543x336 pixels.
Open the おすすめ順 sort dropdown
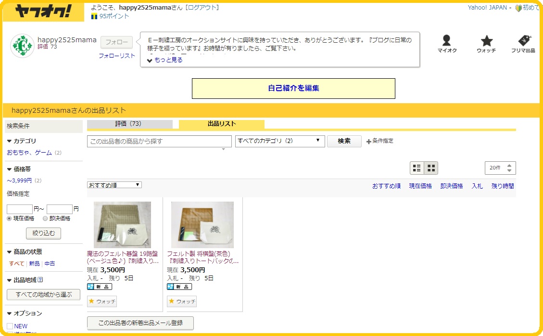pos(114,185)
